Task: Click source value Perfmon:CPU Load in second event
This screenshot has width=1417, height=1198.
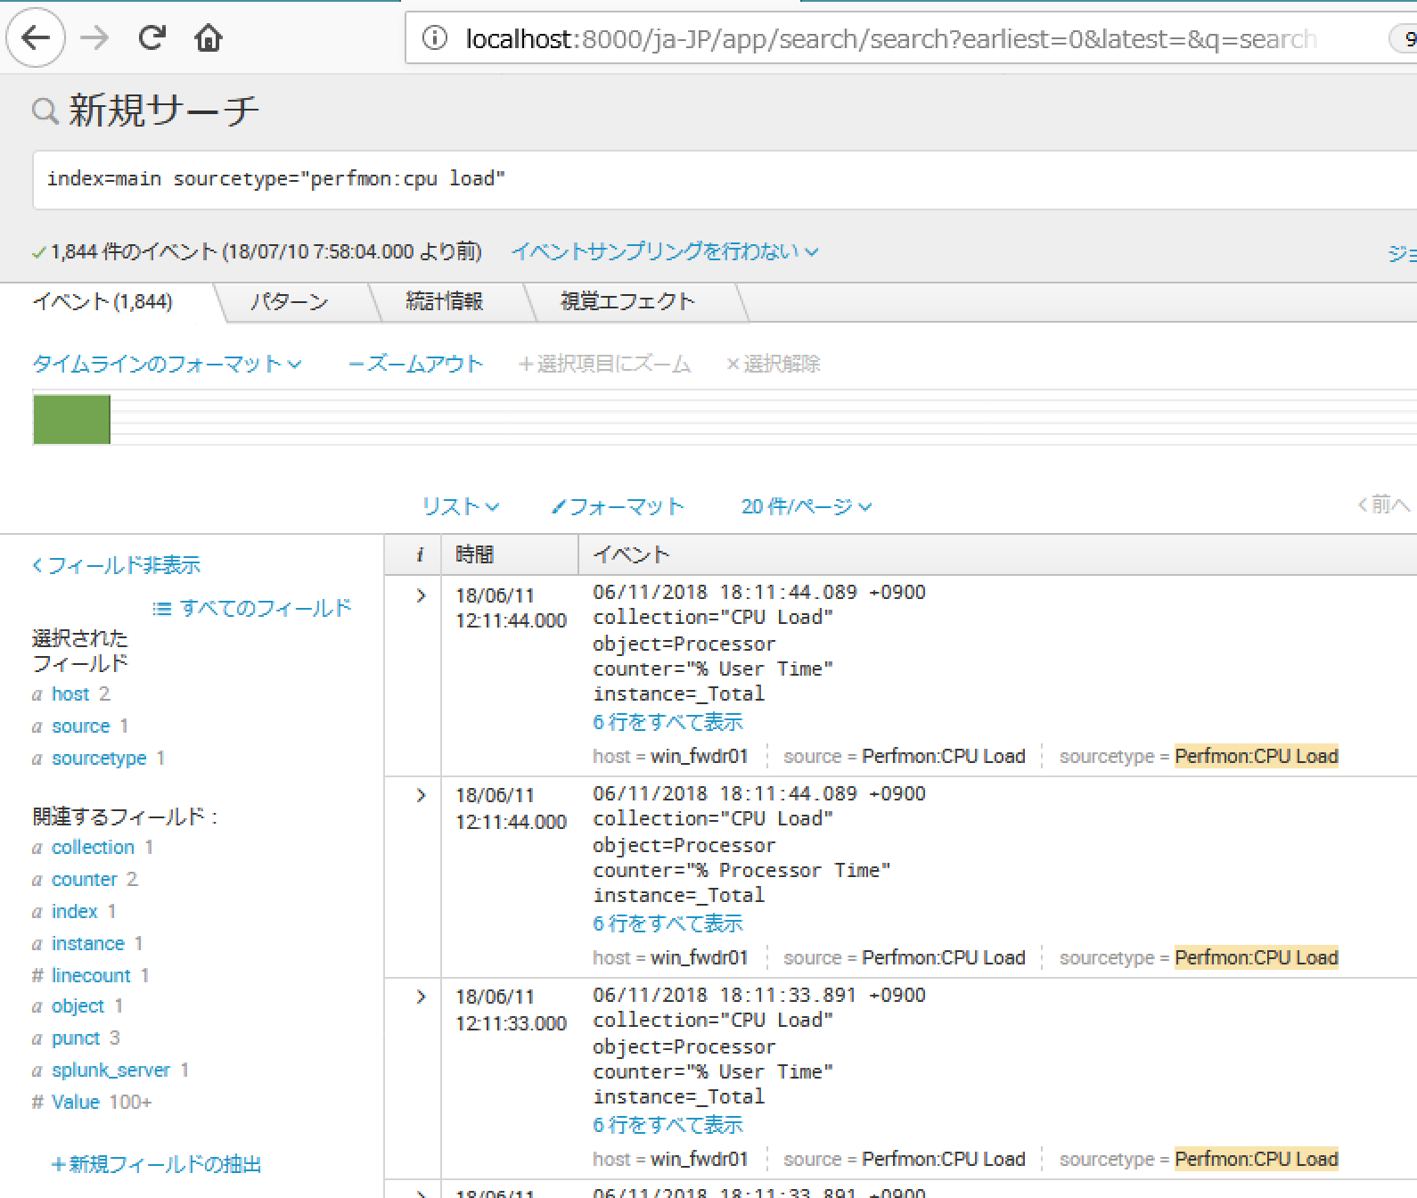Action: (x=944, y=958)
